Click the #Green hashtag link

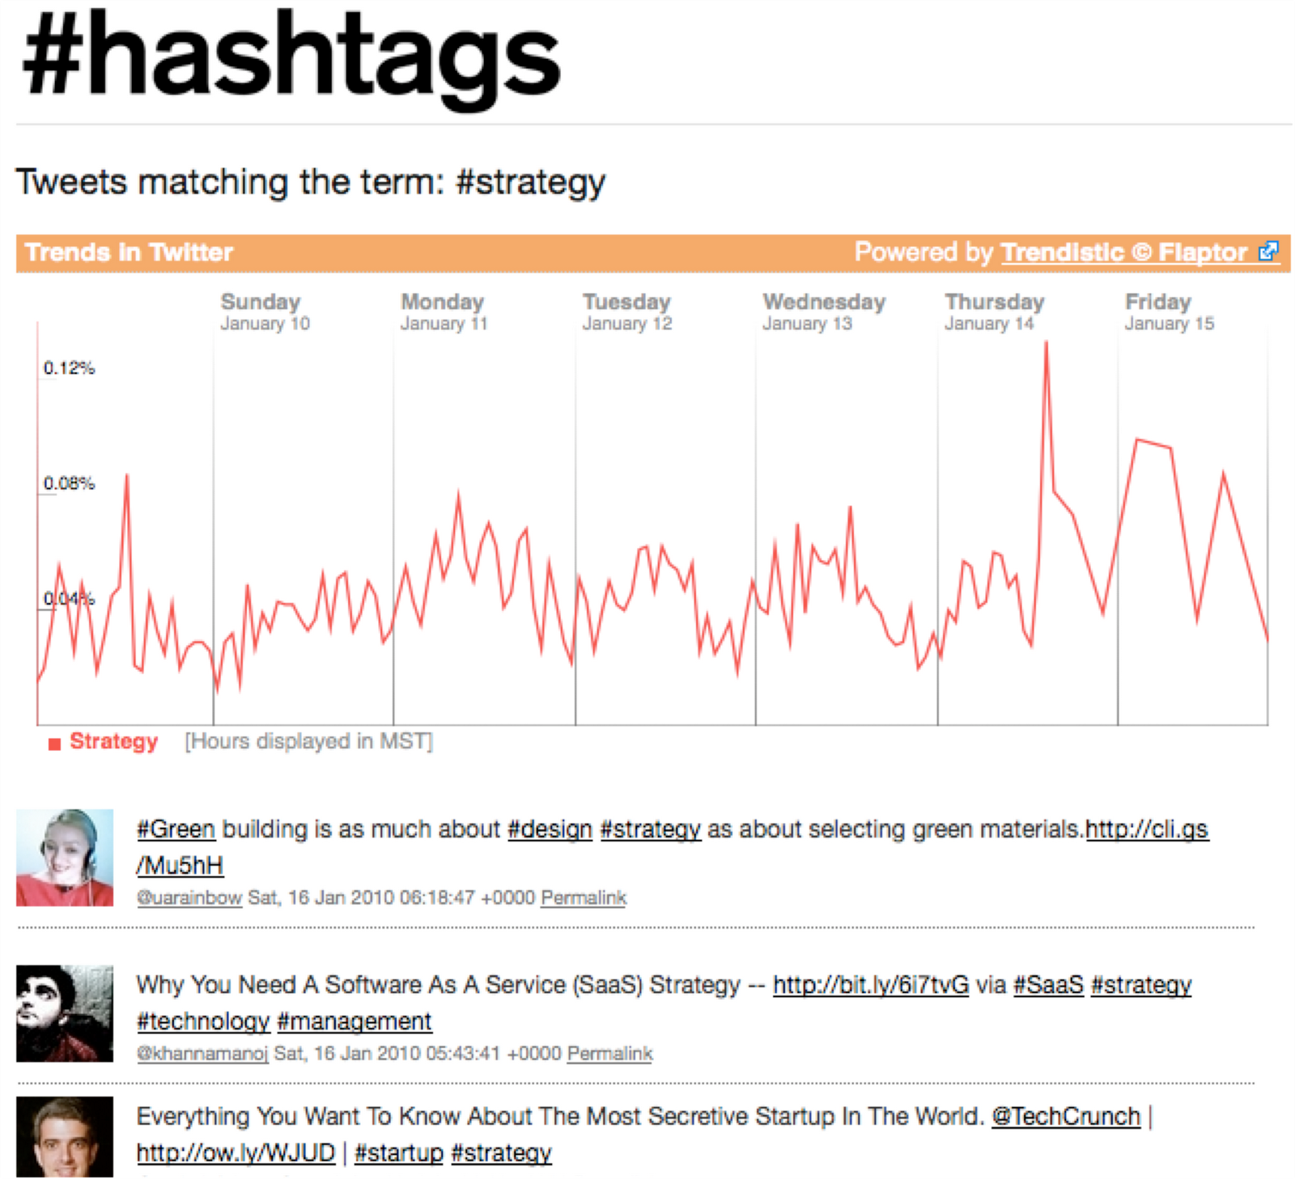pos(176,830)
